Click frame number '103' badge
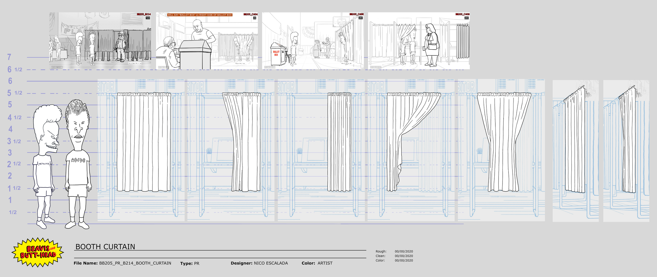 tap(148, 18)
